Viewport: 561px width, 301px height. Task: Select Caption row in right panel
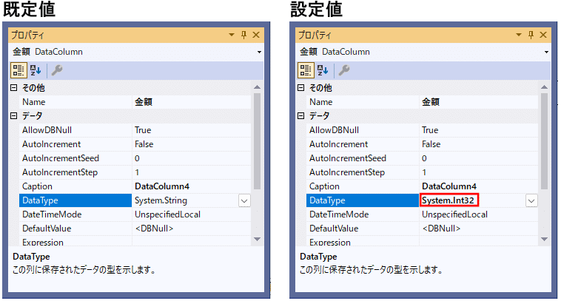pos(422,186)
